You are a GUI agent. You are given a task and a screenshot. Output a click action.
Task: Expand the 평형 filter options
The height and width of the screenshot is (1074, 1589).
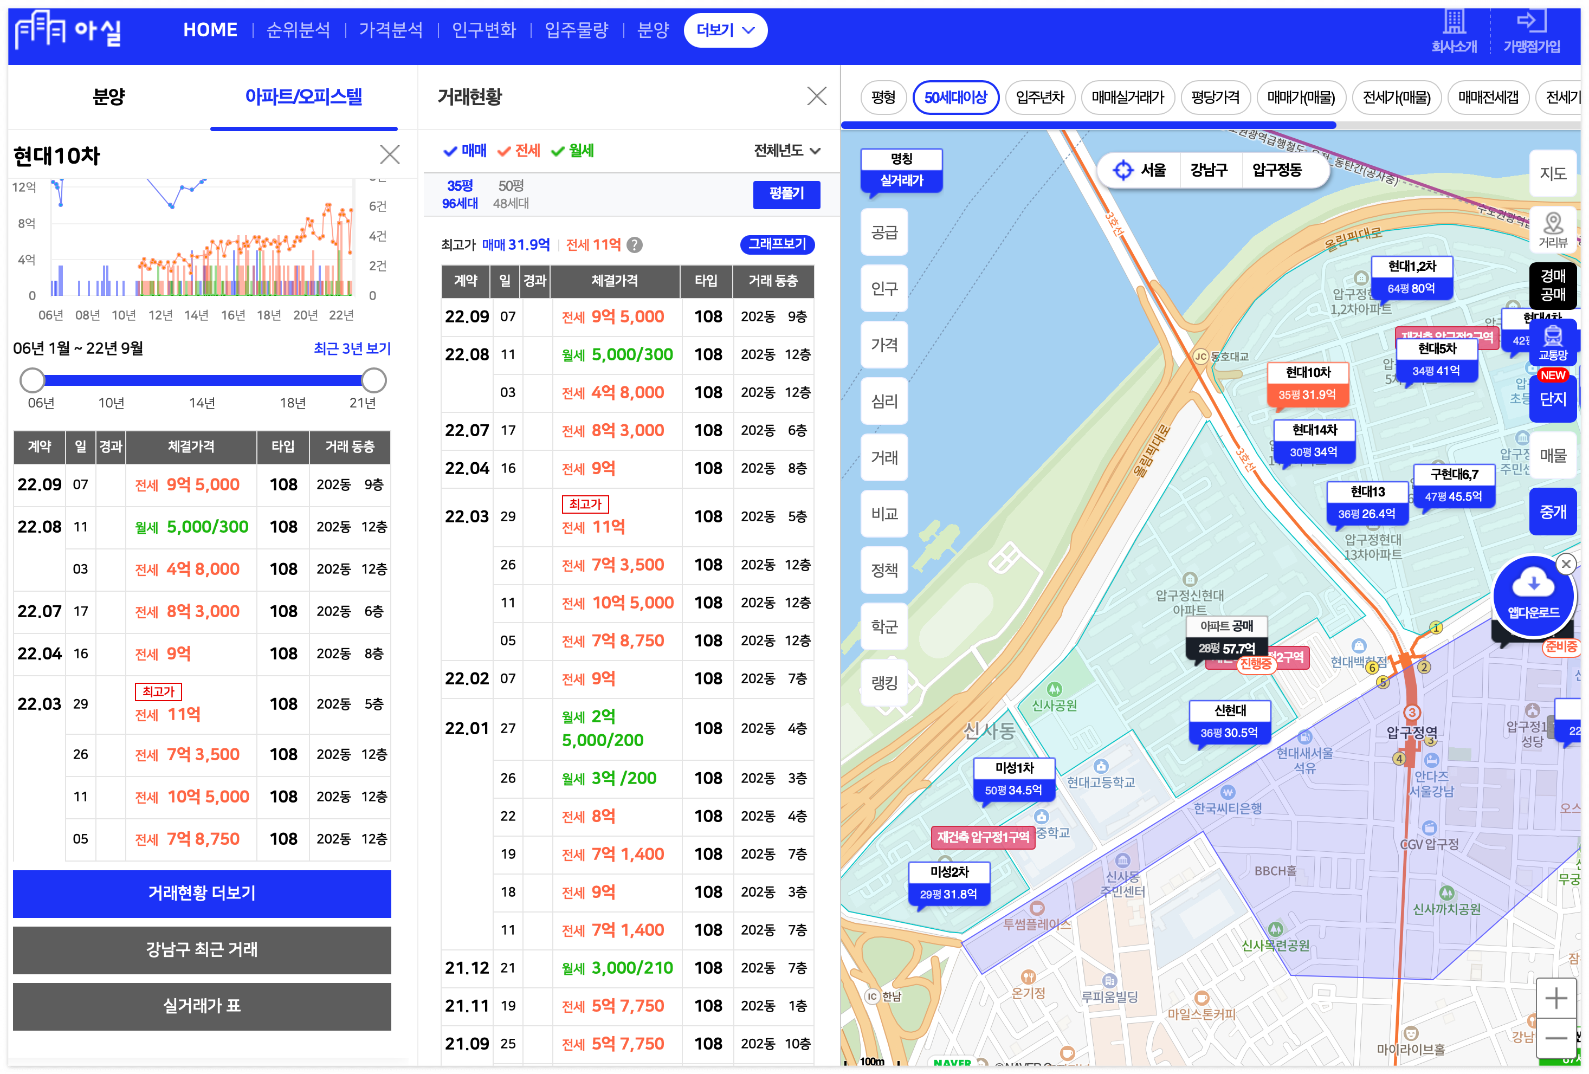883,97
